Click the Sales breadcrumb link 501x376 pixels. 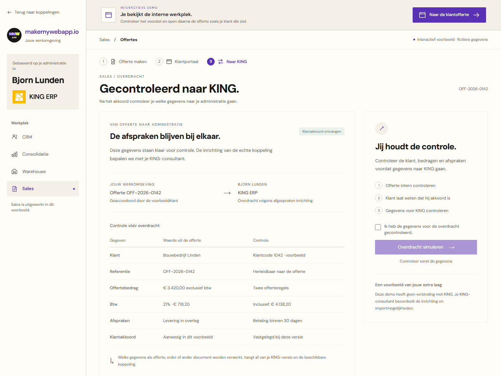coord(104,40)
